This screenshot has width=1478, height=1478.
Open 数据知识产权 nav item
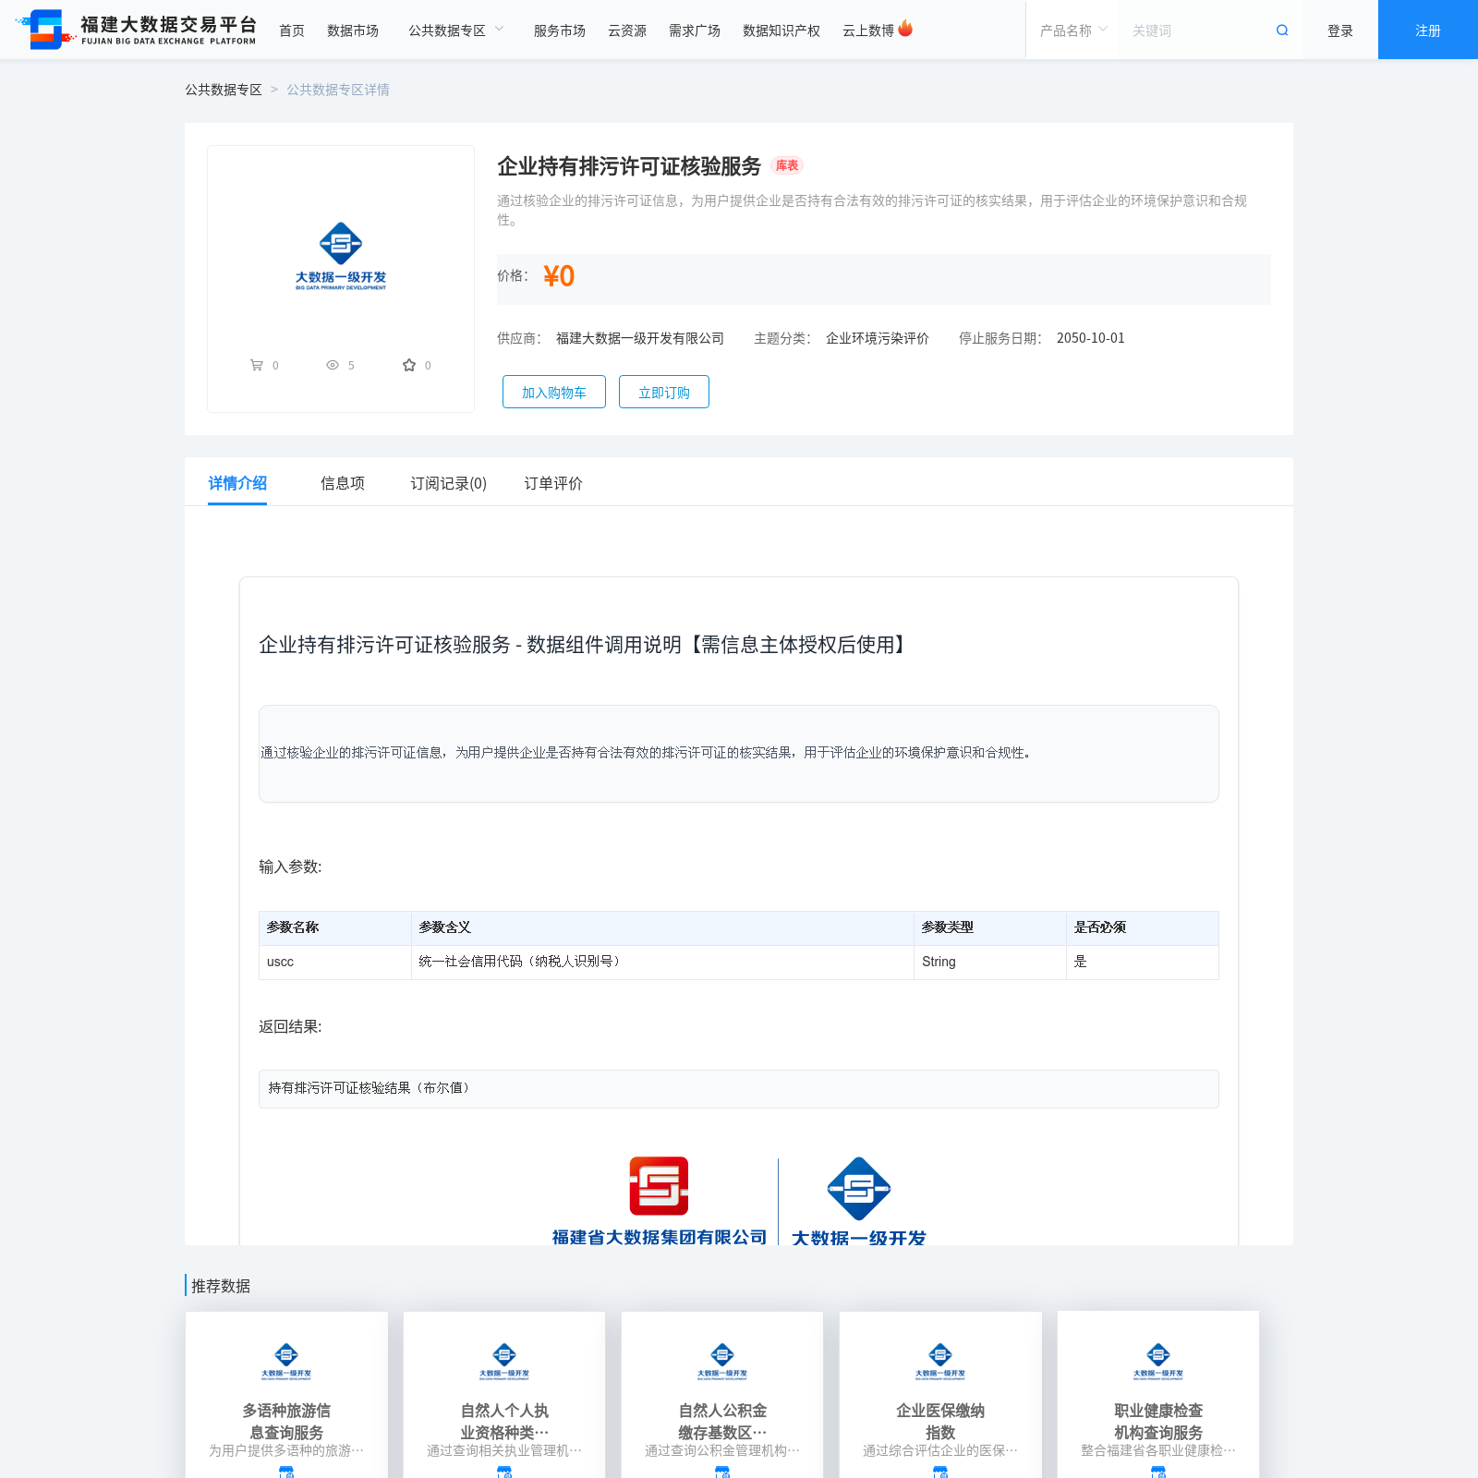pos(781,30)
